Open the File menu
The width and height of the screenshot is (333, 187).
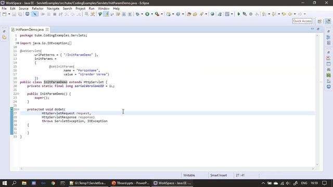tap(4, 8)
